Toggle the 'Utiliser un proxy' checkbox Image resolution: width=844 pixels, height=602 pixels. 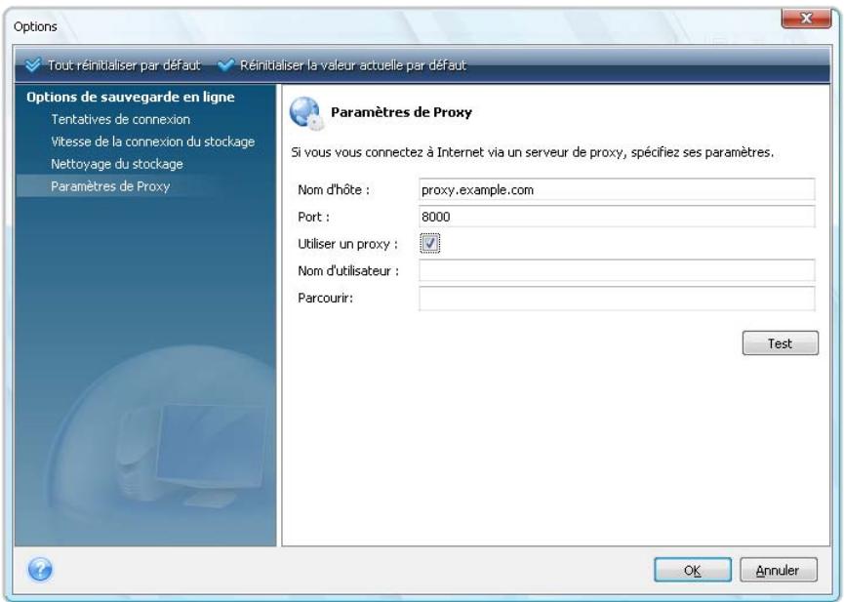429,243
